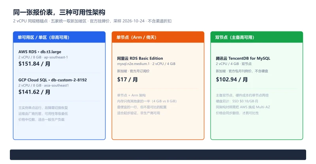This screenshot has width=316, height=164.
Task: Click the price $141.62 / 月
Action: point(34,92)
